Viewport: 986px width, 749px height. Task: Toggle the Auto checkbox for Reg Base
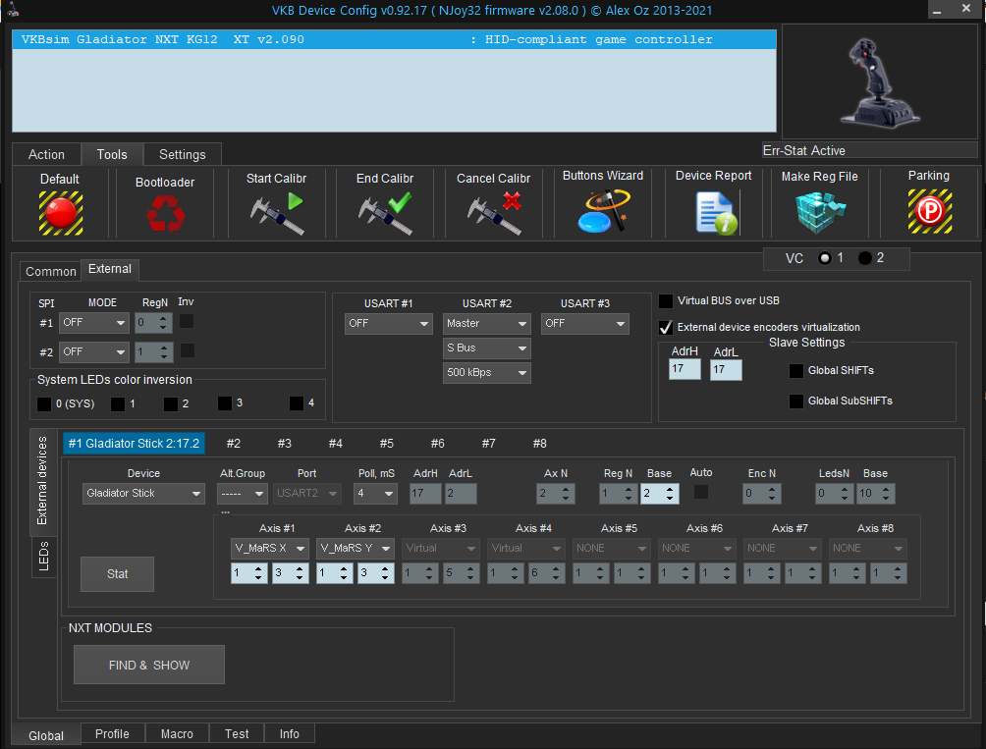(x=700, y=492)
